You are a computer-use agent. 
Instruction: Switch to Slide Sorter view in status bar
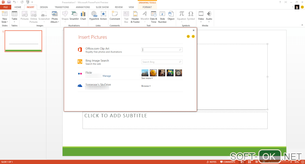[x=249, y=162]
